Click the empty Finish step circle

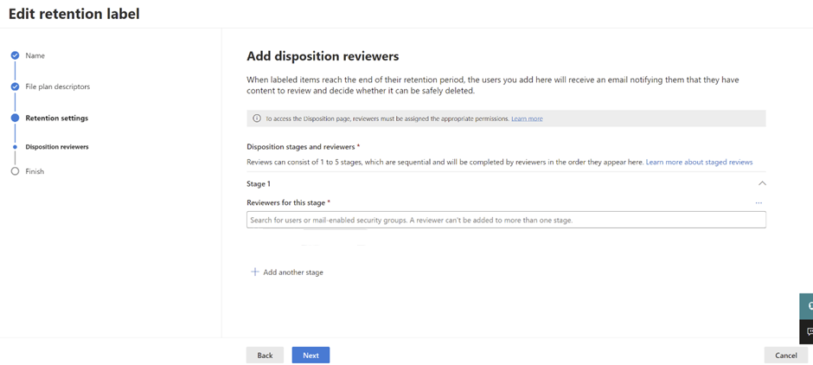(x=15, y=171)
